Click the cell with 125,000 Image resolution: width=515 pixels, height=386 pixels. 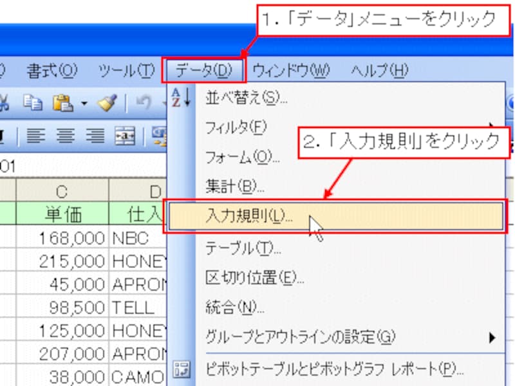coord(62,330)
